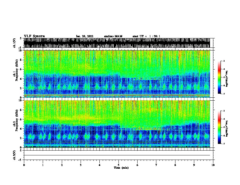
Task: Click the "4" kHz tick on ch.1 axis
Action: [21, 79]
